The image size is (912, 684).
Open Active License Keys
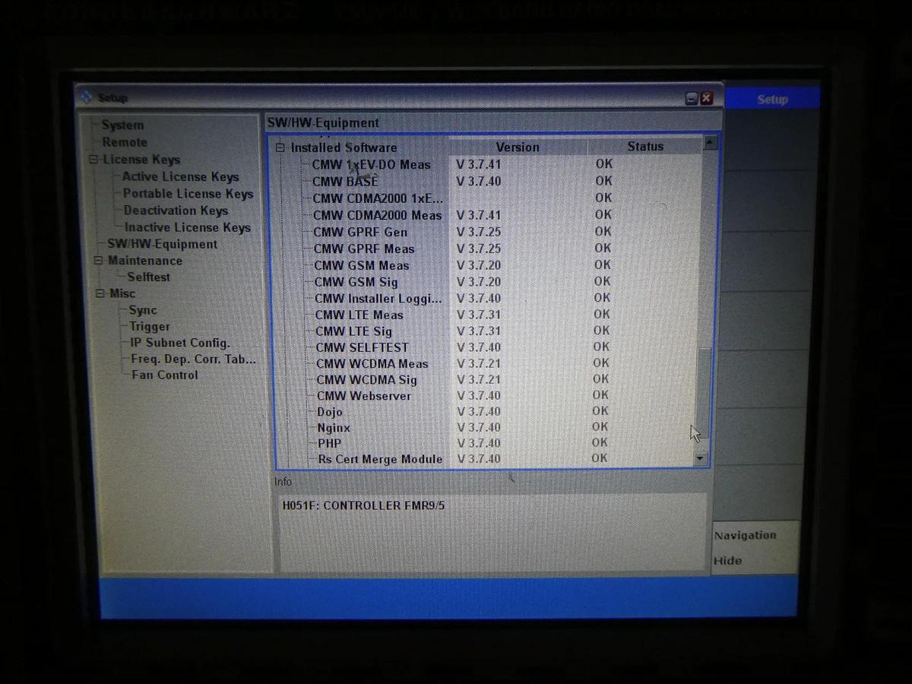[181, 176]
